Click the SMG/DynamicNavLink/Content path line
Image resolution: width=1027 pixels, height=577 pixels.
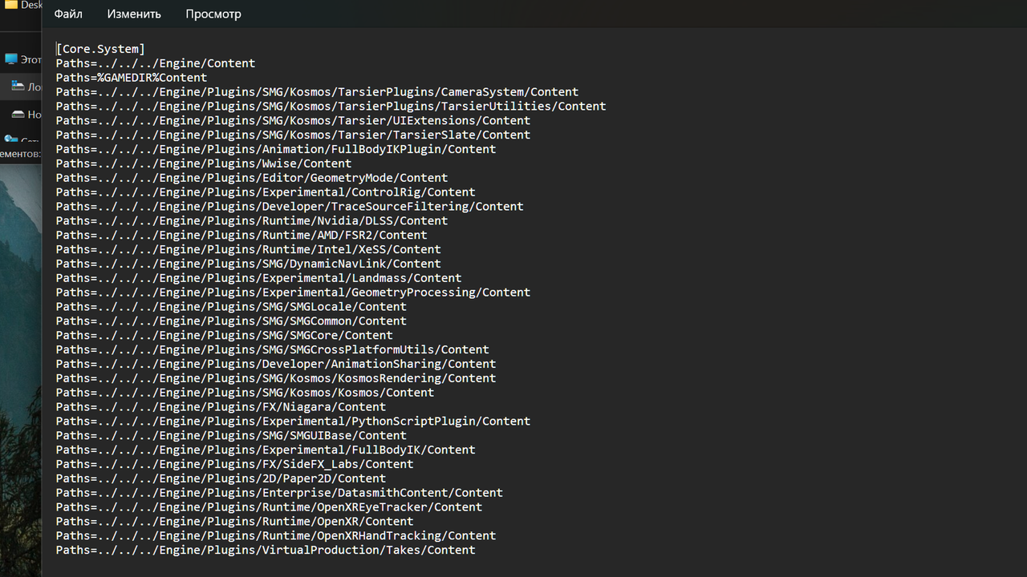(249, 264)
